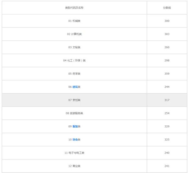Open the 服装 hyperlink in row 09
188x173 pixels.
click(75, 126)
